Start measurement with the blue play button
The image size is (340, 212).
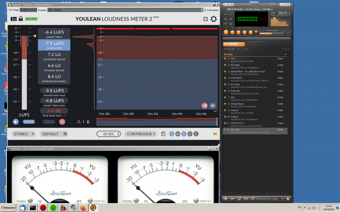tap(16, 122)
